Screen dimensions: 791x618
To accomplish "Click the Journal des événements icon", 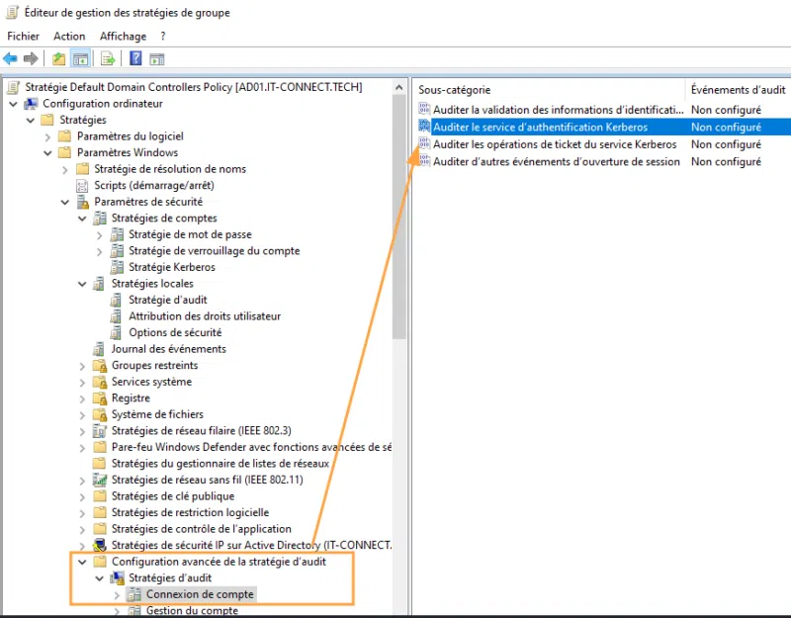I will 99,349.
